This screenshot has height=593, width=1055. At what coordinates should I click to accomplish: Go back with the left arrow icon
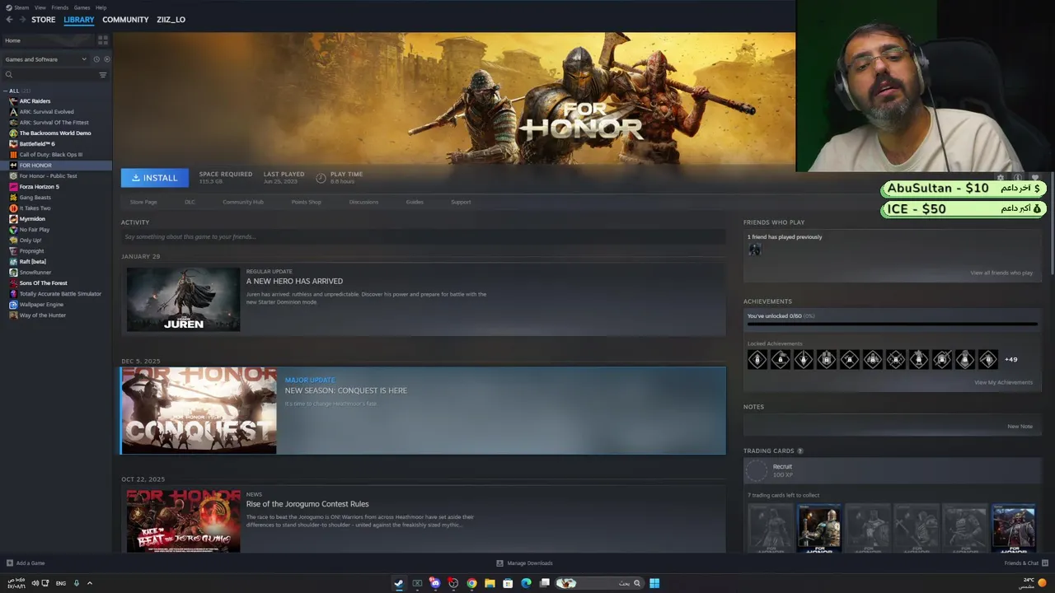pyautogui.click(x=10, y=20)
